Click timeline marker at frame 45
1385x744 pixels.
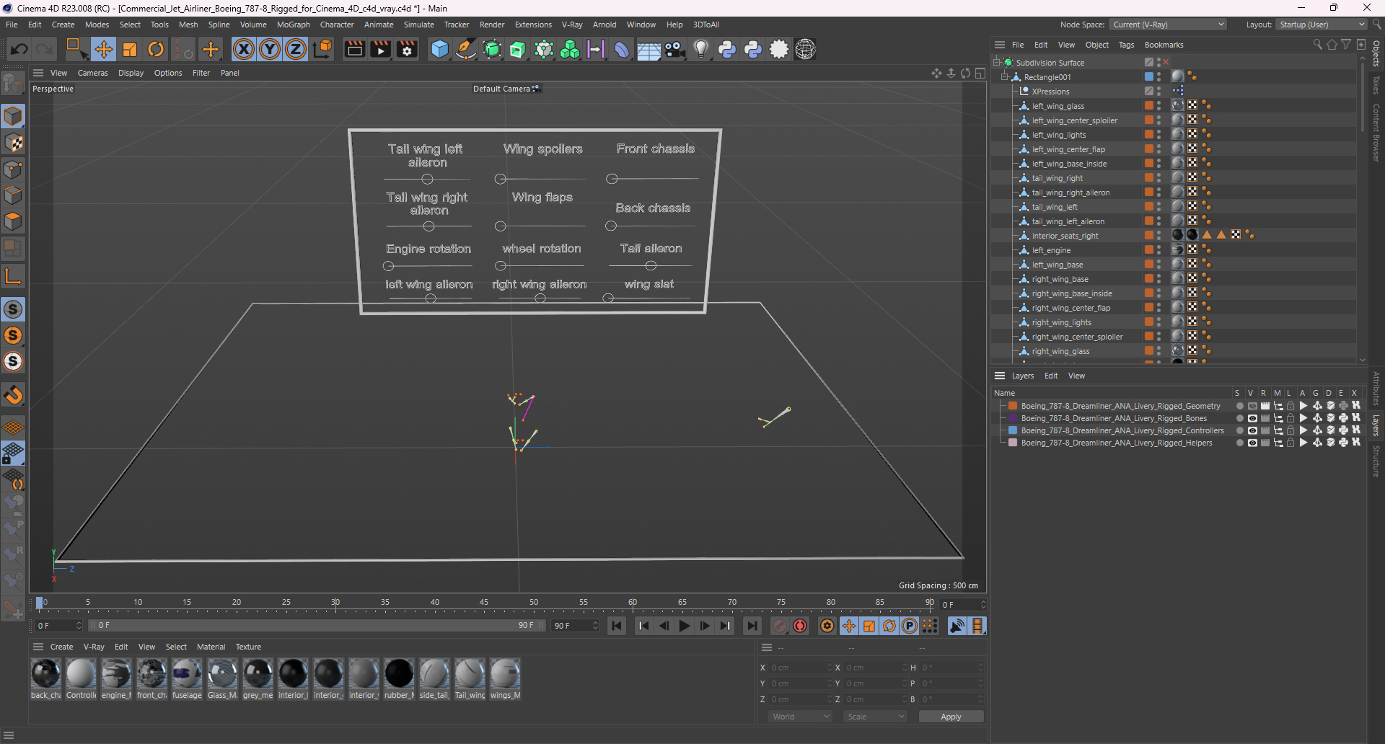coord(484,603)
